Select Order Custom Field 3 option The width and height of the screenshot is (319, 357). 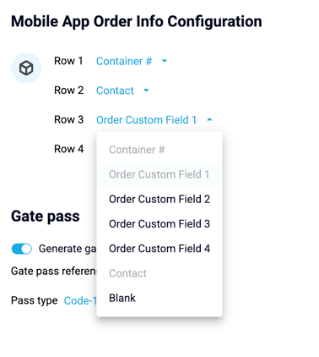click(159, 224)
